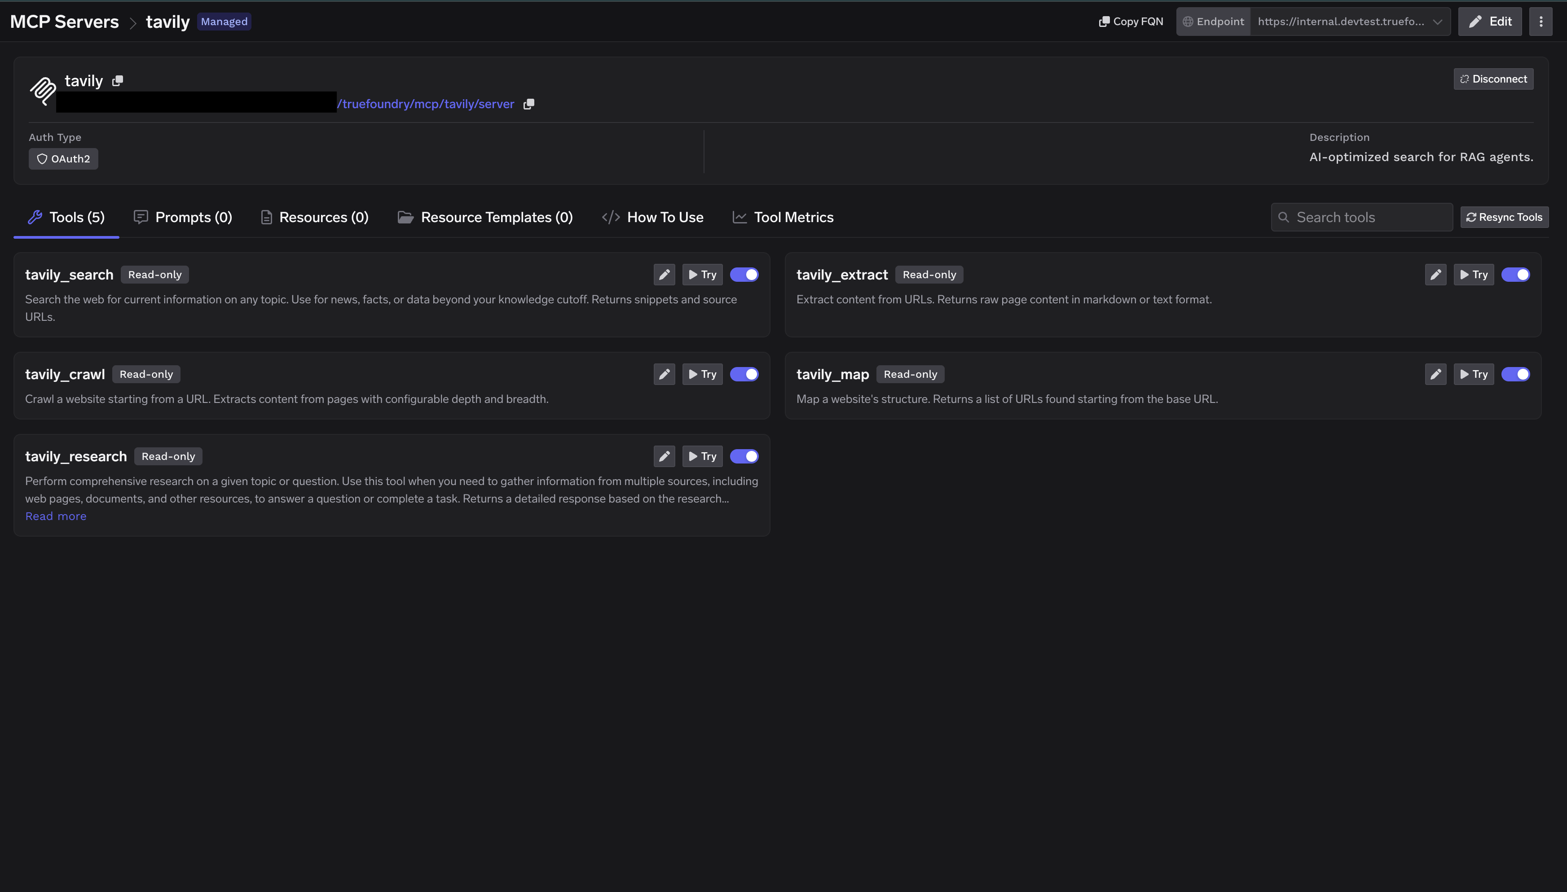Click the OAuth2 auth type badge
The image size is (1567, 892).
coord(63,159)
